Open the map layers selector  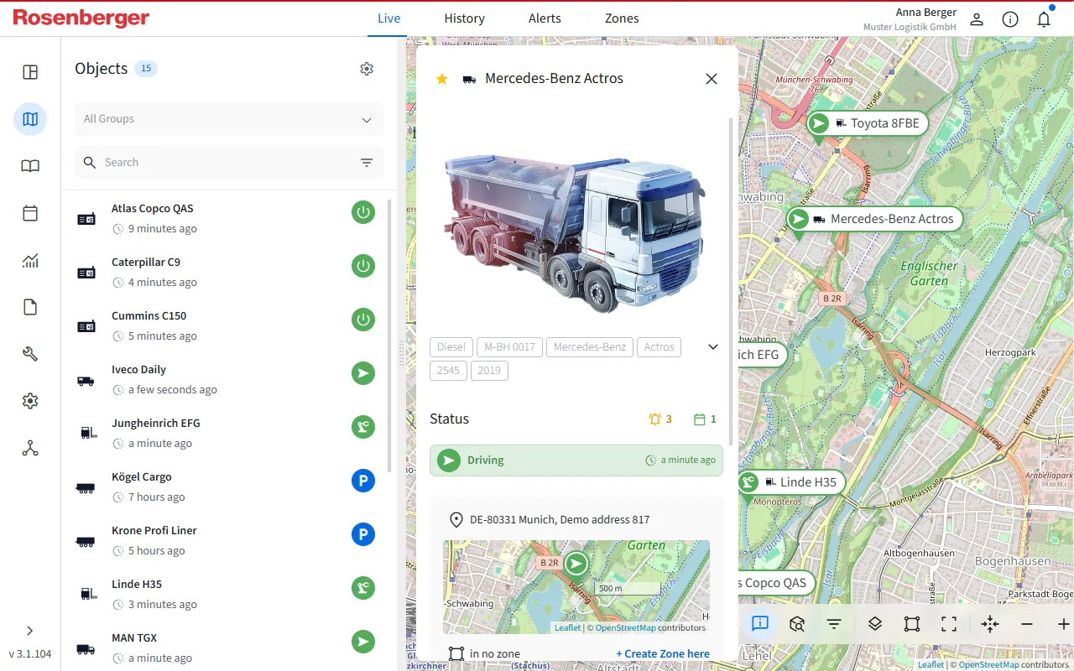(x=875, y=624)
